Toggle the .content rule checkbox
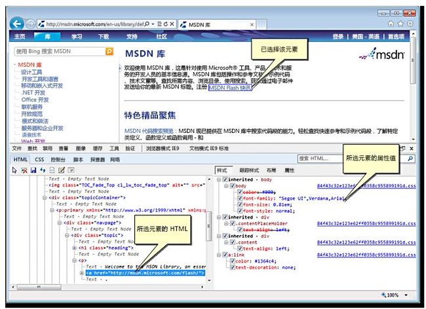The height and width of the screenshot is (309, 426). point(232,242)
